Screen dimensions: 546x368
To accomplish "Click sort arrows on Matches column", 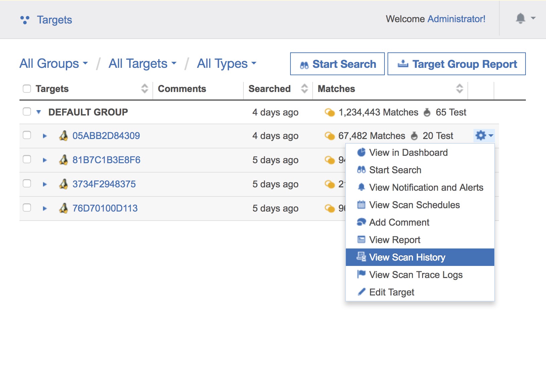I will (459, 89).
